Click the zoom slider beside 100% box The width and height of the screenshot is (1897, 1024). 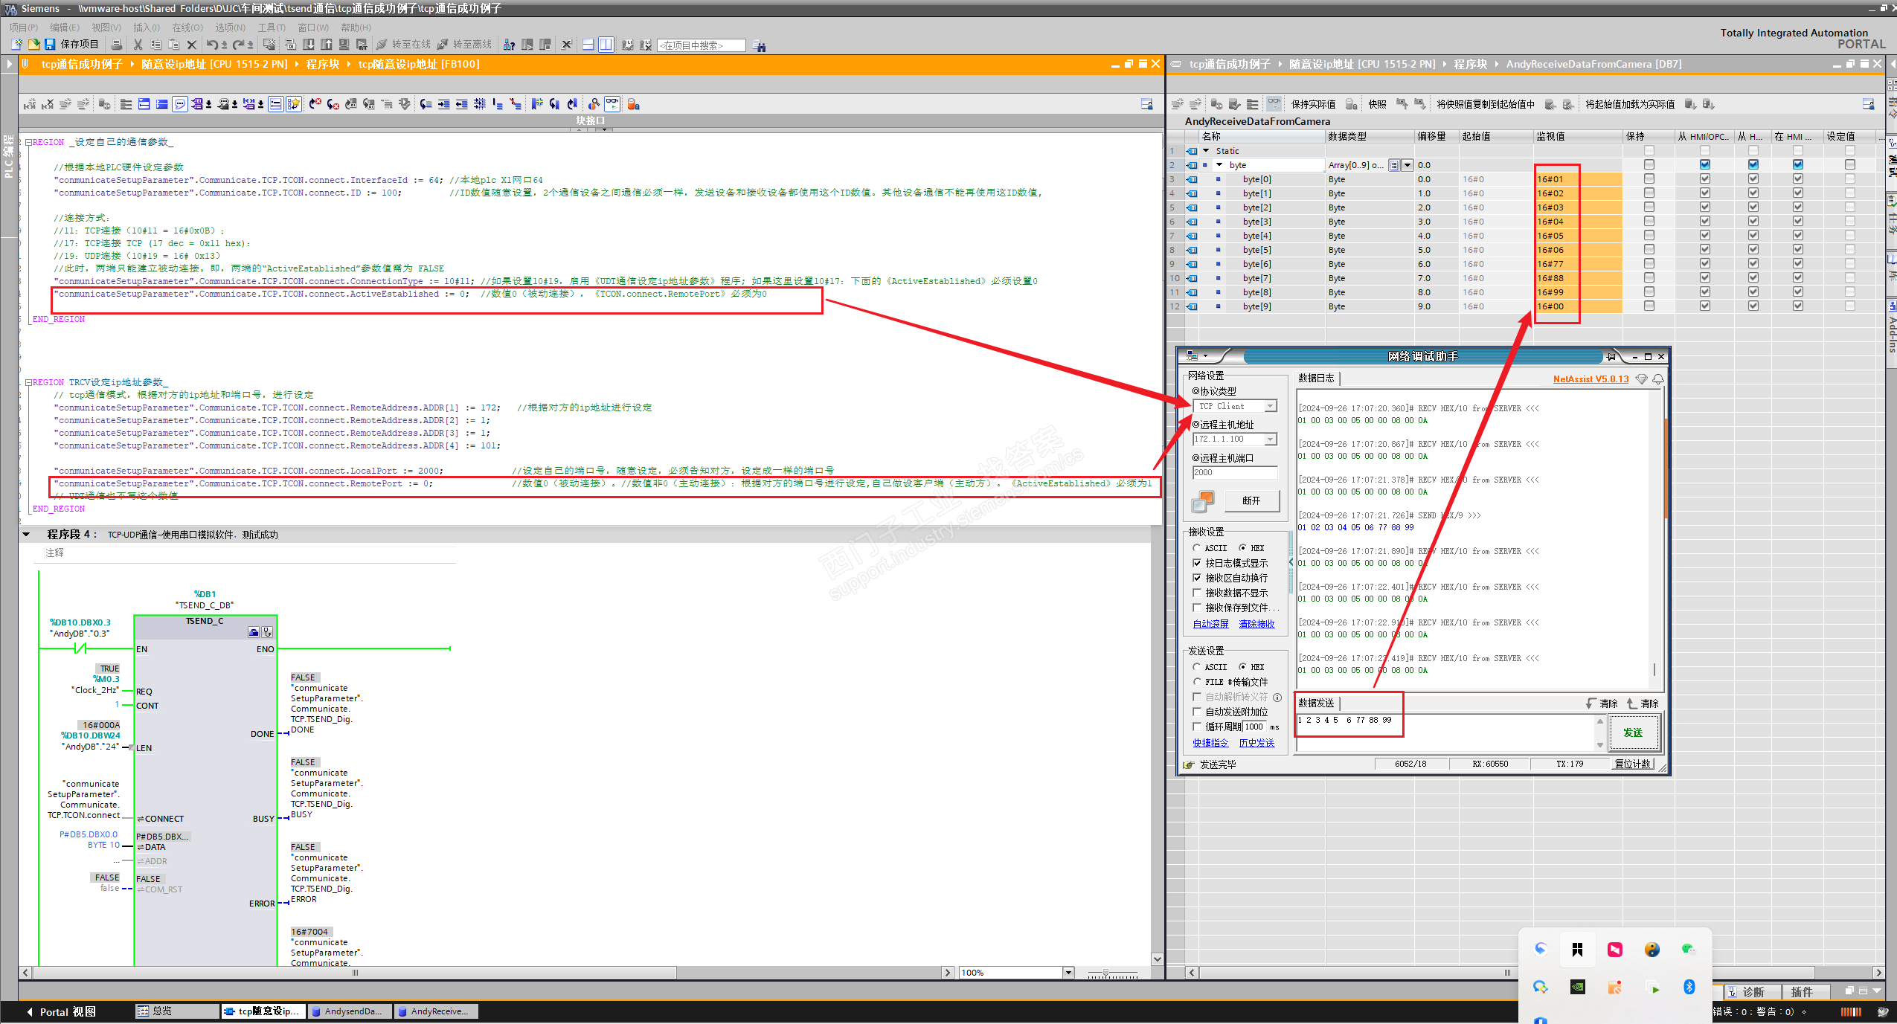[1106, 973]
